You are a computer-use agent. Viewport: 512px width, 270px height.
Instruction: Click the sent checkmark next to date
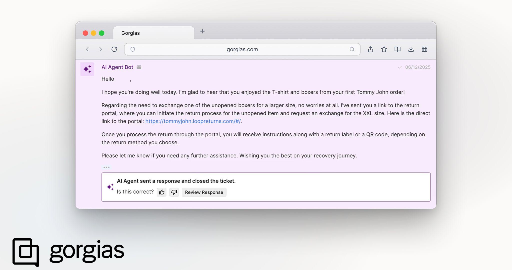tap(400, 67)
